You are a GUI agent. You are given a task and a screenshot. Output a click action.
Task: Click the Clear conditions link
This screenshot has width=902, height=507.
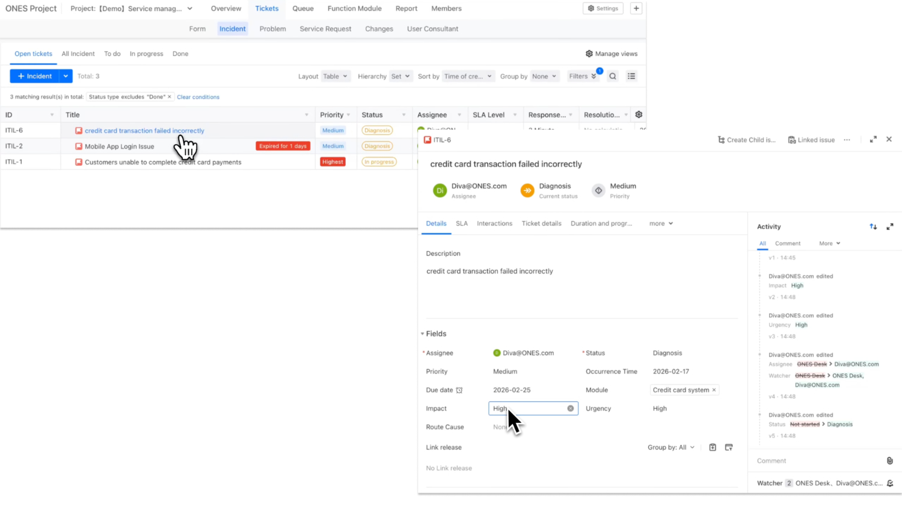(x=198, y=97)
